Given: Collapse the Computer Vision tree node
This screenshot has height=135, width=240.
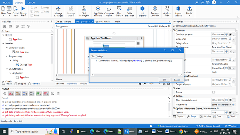Looking at the screenshot, I should coord(7,48).
